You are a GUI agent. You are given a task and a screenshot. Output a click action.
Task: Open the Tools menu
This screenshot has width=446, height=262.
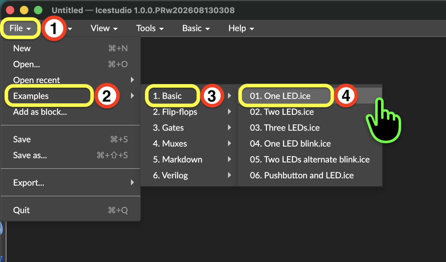pyautogui.click(x=150, y=28)
